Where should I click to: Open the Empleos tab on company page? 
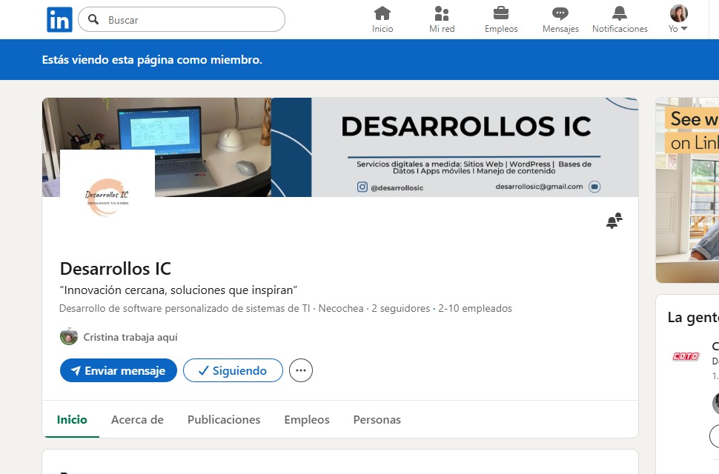[307, 419]
